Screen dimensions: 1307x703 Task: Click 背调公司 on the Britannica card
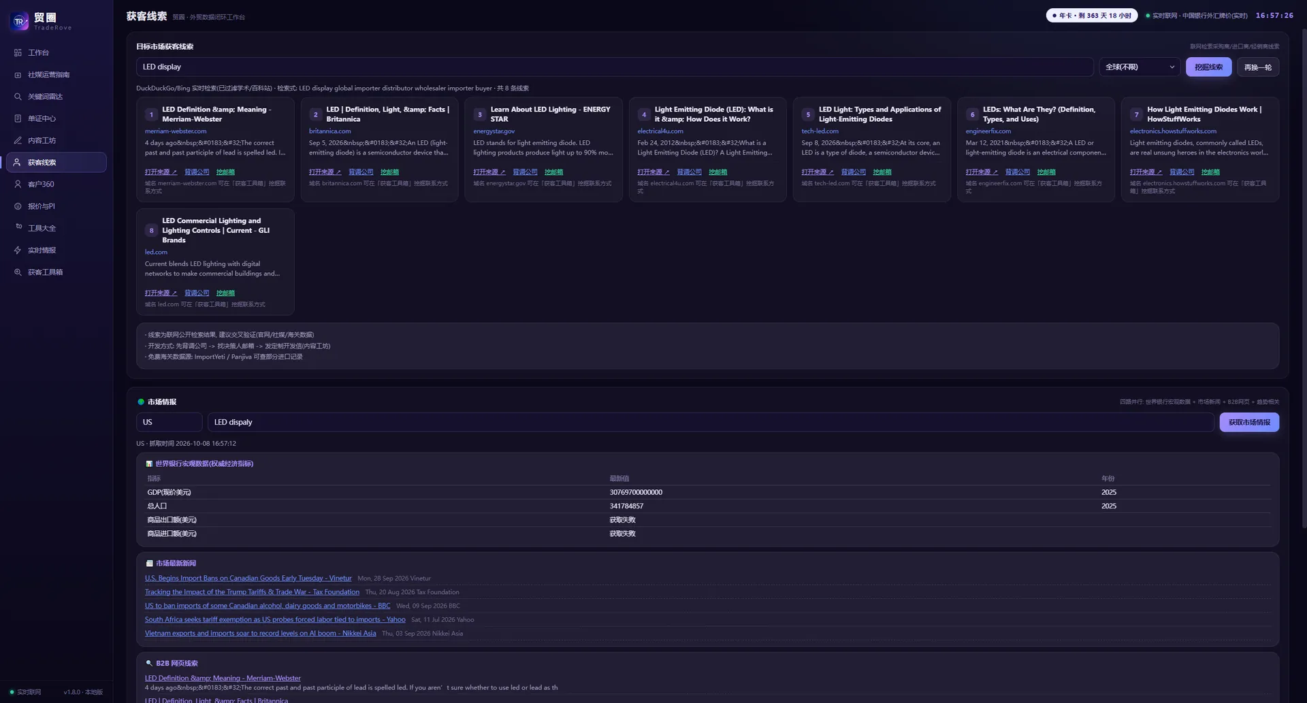click(361, 172)
